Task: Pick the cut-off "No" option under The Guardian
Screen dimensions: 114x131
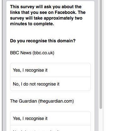Action: click(x=50, y=128)
